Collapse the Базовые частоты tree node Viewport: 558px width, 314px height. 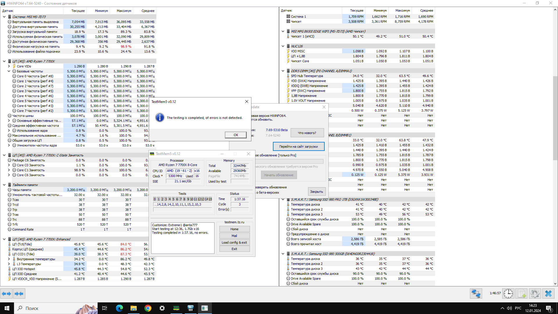(x=9, y=71)
